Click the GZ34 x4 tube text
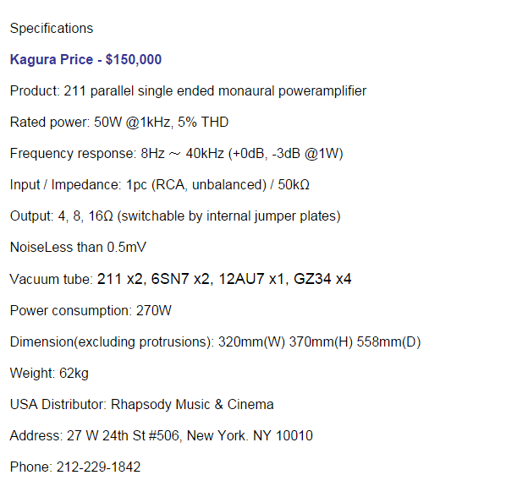Viewport: 517px width, 486px height. [322, 279]
